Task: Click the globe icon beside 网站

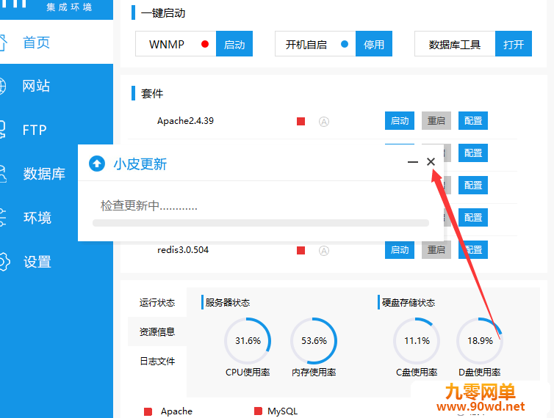Action: coord(3,86)
